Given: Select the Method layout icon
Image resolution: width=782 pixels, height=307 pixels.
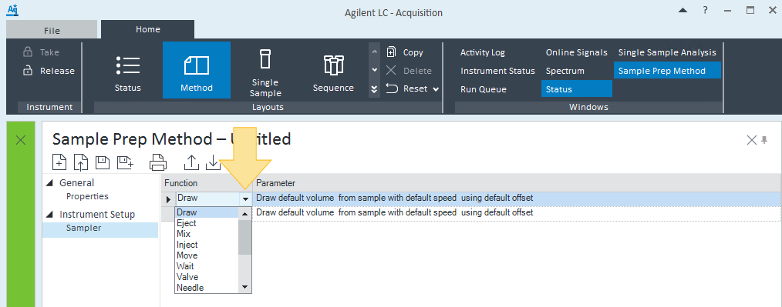Looking at the screenshot, I should [197, 70].
